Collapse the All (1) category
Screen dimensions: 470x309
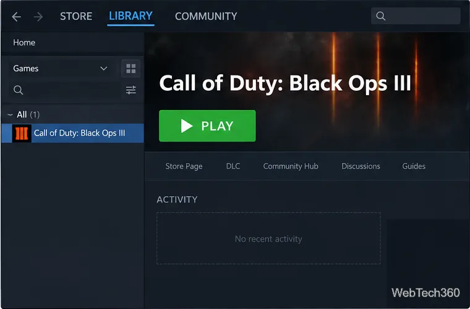(10, 115)
